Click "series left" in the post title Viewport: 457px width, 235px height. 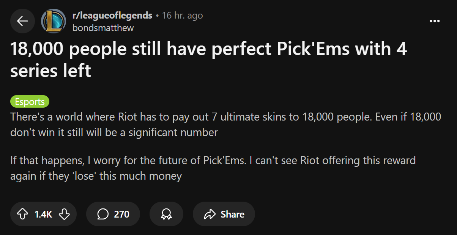(50, 70)
